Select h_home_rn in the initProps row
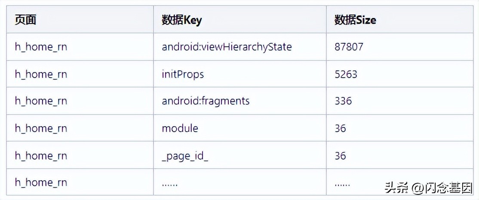 click(x=41, y=74)
